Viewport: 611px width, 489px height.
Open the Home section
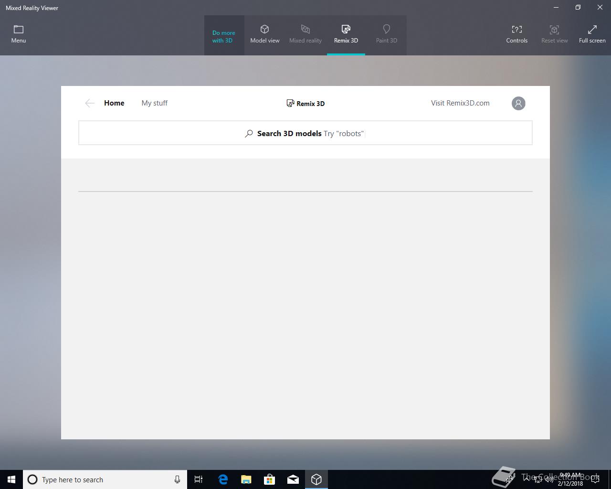pos(114,103)
